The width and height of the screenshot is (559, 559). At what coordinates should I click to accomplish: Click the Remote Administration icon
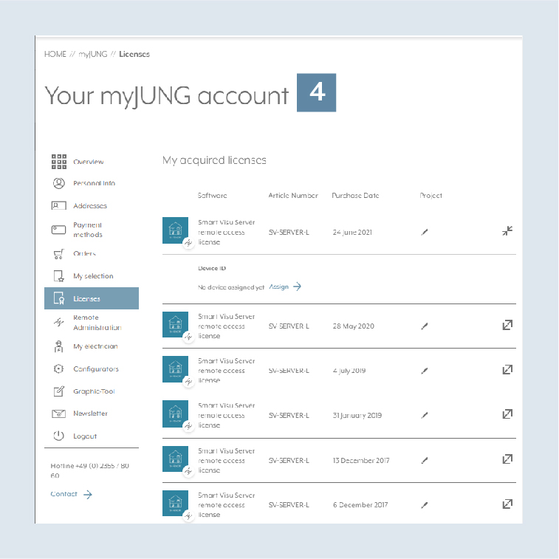[59, 322]
